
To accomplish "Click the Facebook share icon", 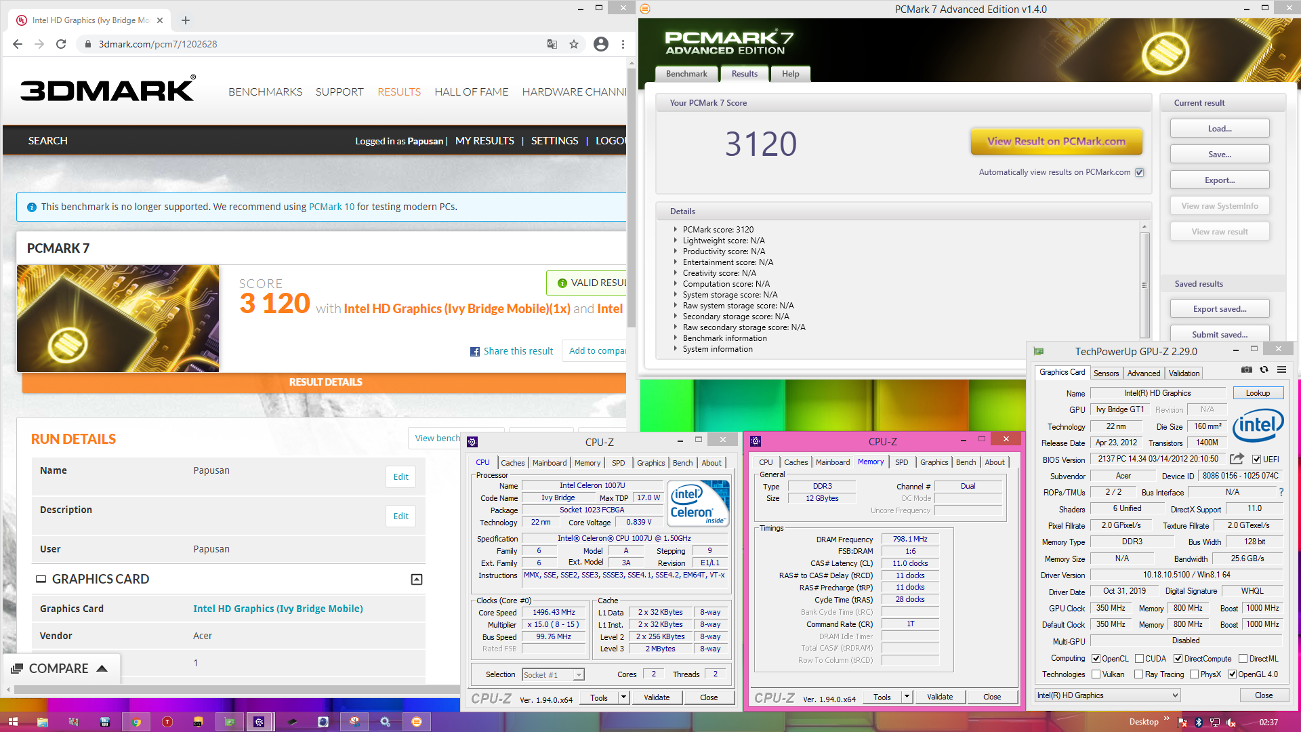I will (x=475, y=352).
